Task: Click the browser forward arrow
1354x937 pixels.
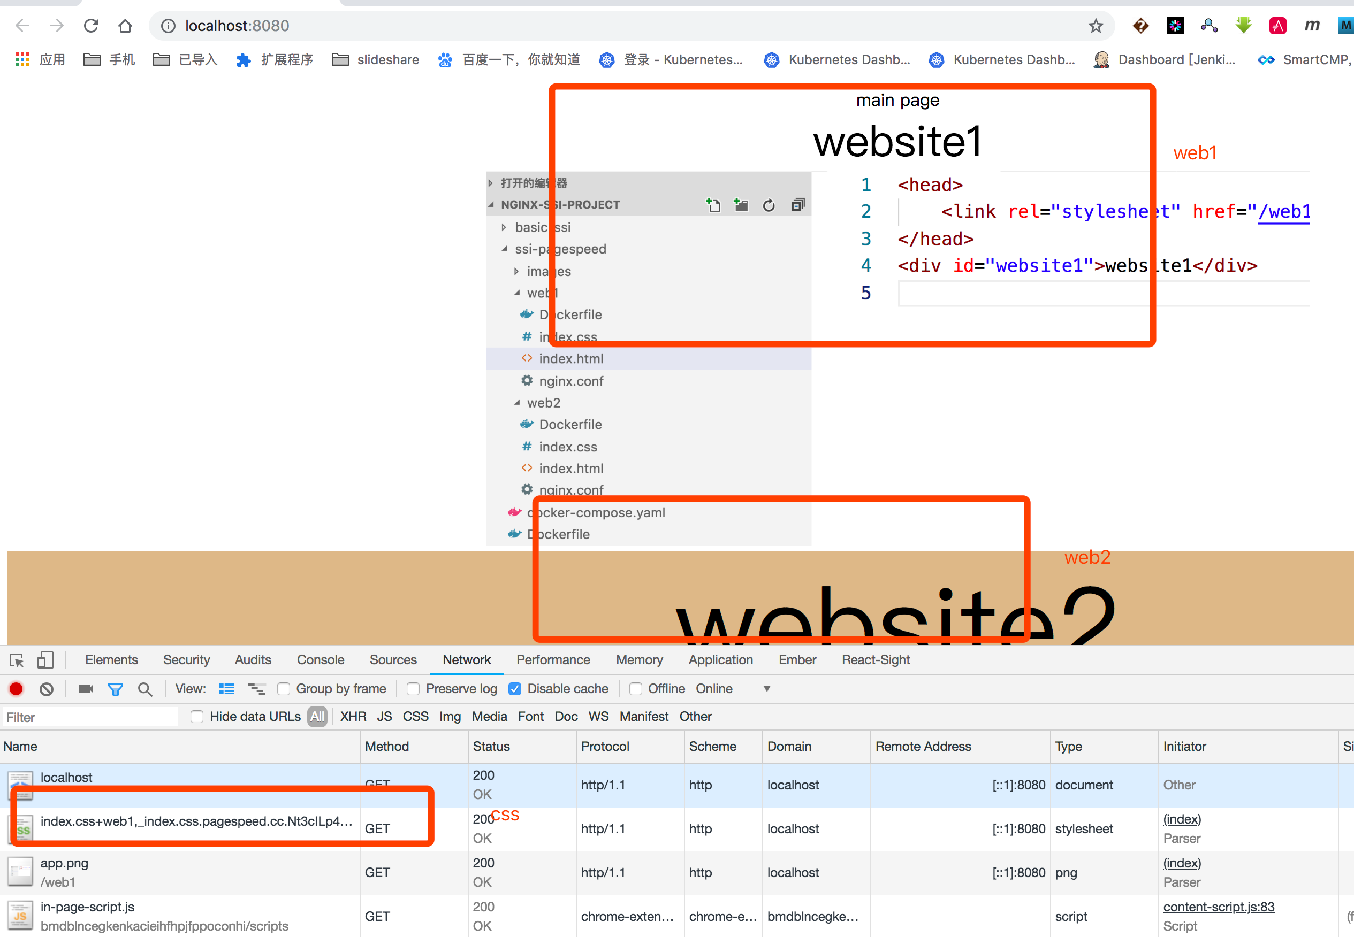Action: coord(56,25)
